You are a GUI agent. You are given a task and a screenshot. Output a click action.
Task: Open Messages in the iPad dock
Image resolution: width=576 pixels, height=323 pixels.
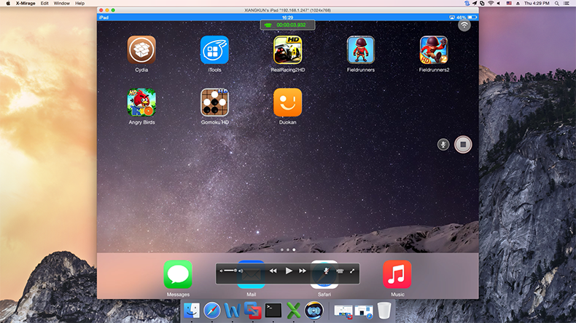(x=178, y=274)
